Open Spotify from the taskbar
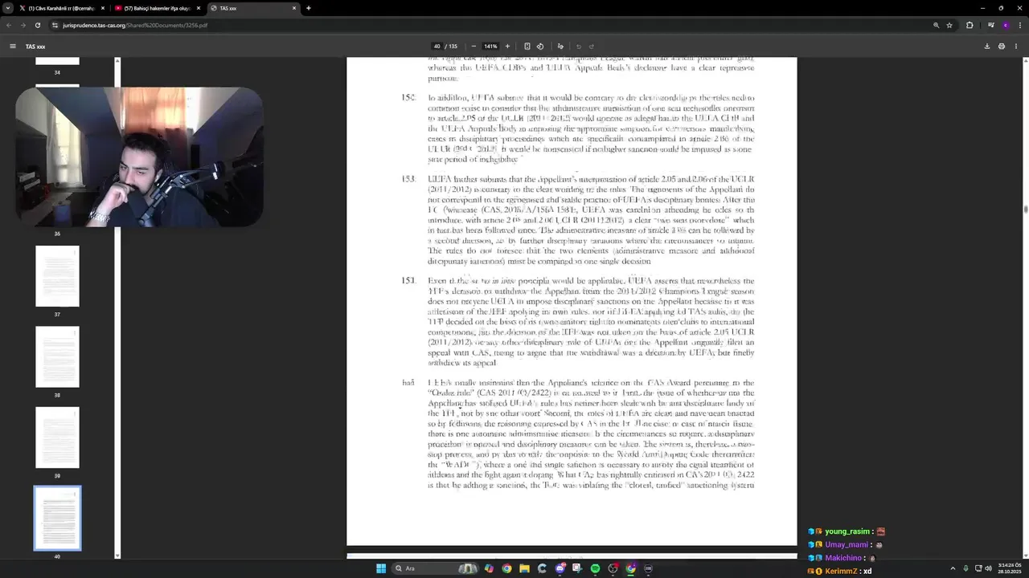Viewport: 1029px width, 578px height. coord(595,568)
